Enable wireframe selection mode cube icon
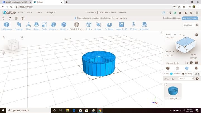The height and width of the screenshot is (113, 201). pos(177,68)
